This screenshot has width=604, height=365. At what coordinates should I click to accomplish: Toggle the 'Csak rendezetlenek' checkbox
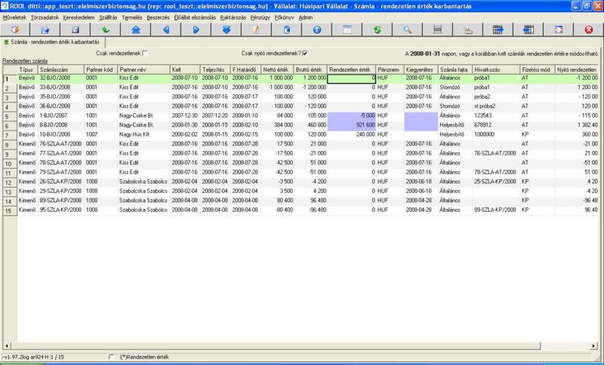pyautogui.click(x=146, y=53)
